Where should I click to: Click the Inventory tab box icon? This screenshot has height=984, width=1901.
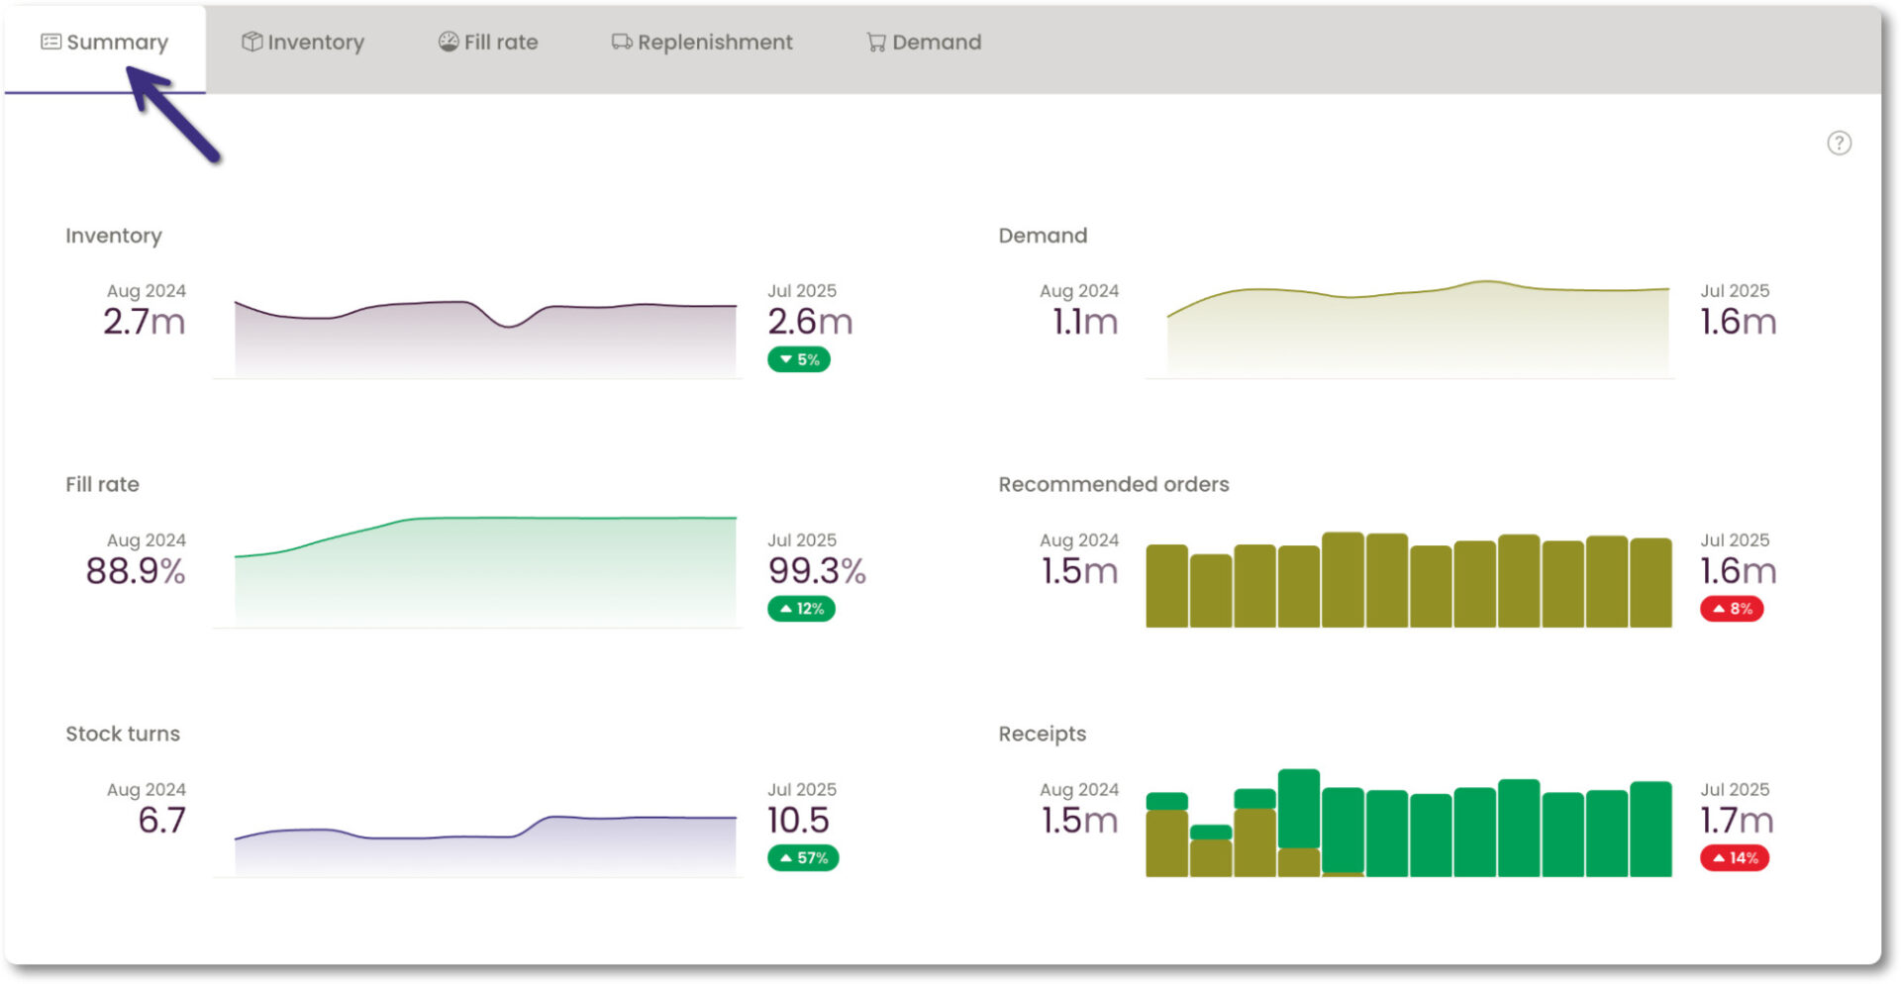click(x=251, y=42)
